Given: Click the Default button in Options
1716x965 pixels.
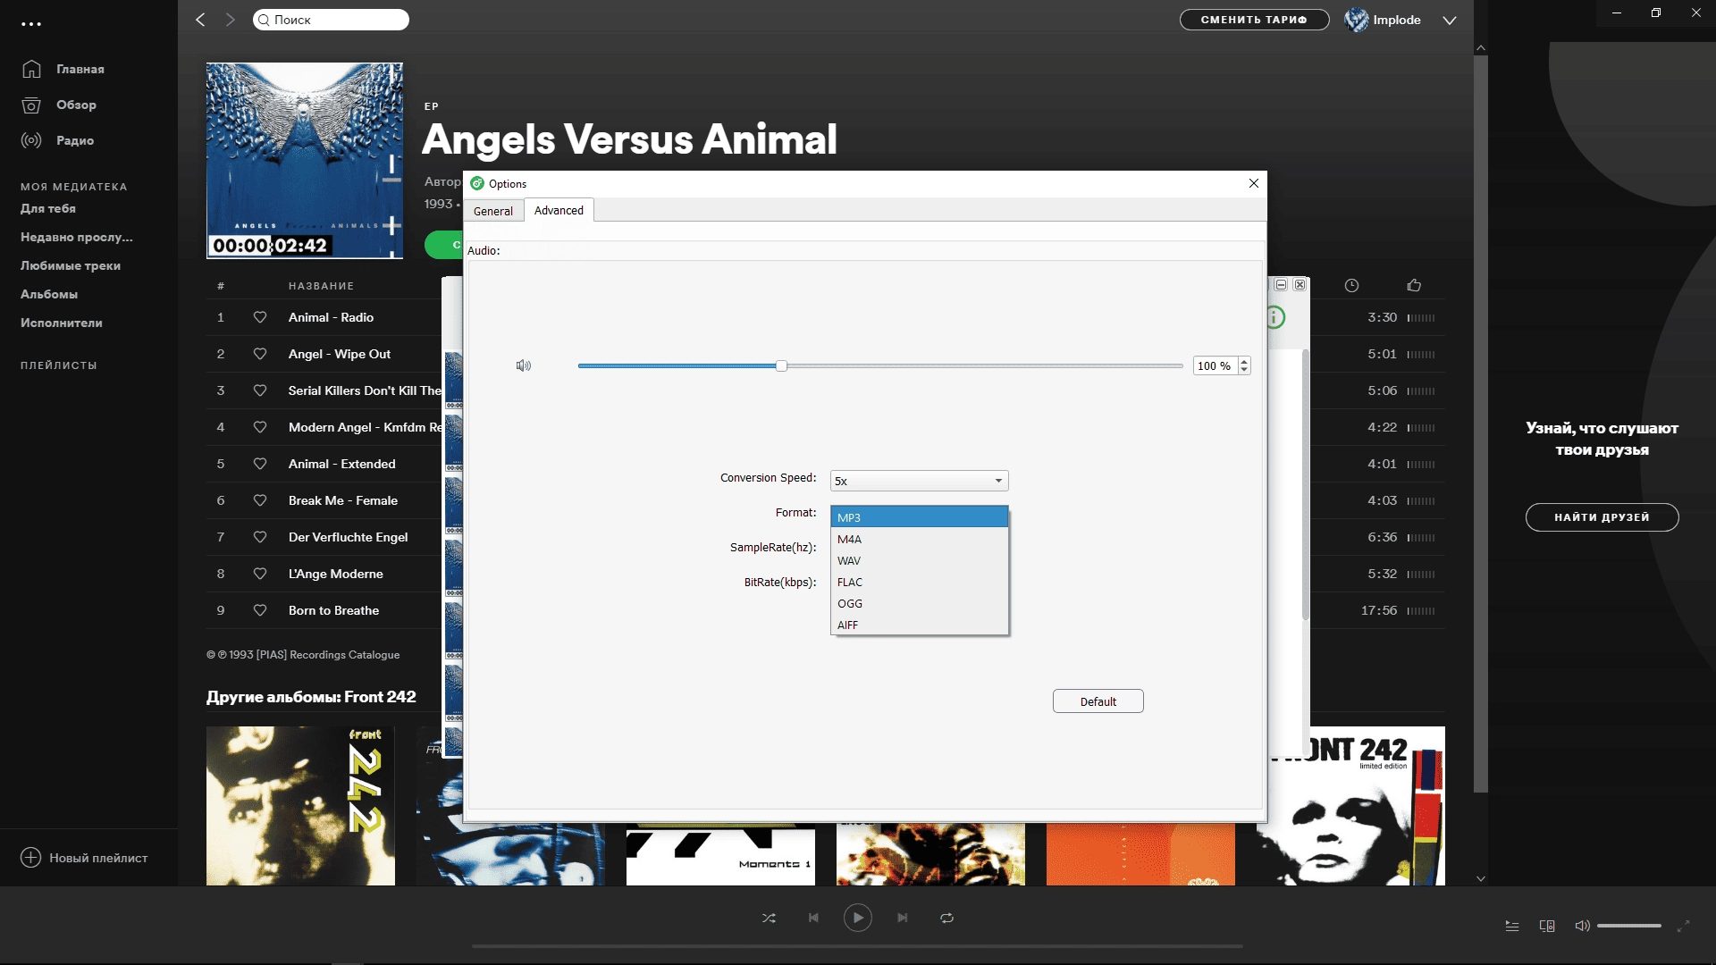Looking at the screenshot, I should click(x=1098, y=701).
